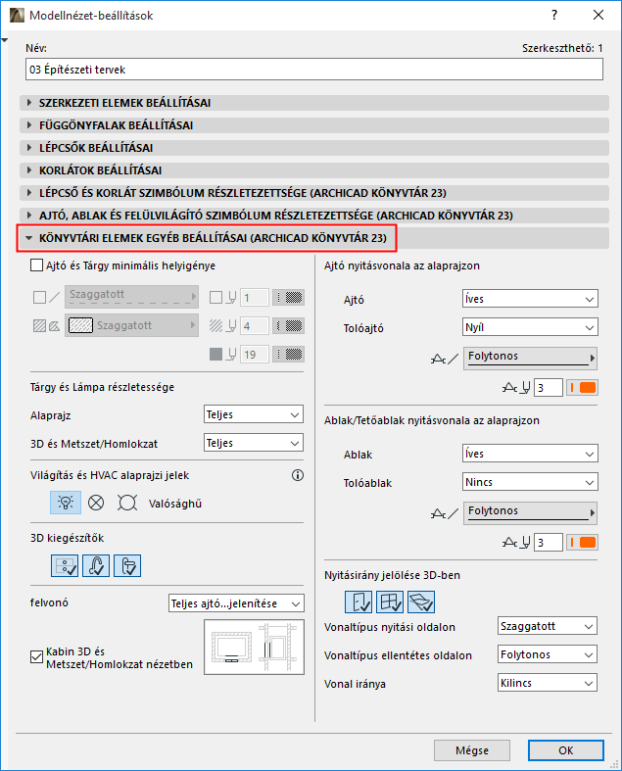This screenshot has width=622, height=771.
Task: Click pen icon beside door opening line pen 3
Action: point(516,388)
